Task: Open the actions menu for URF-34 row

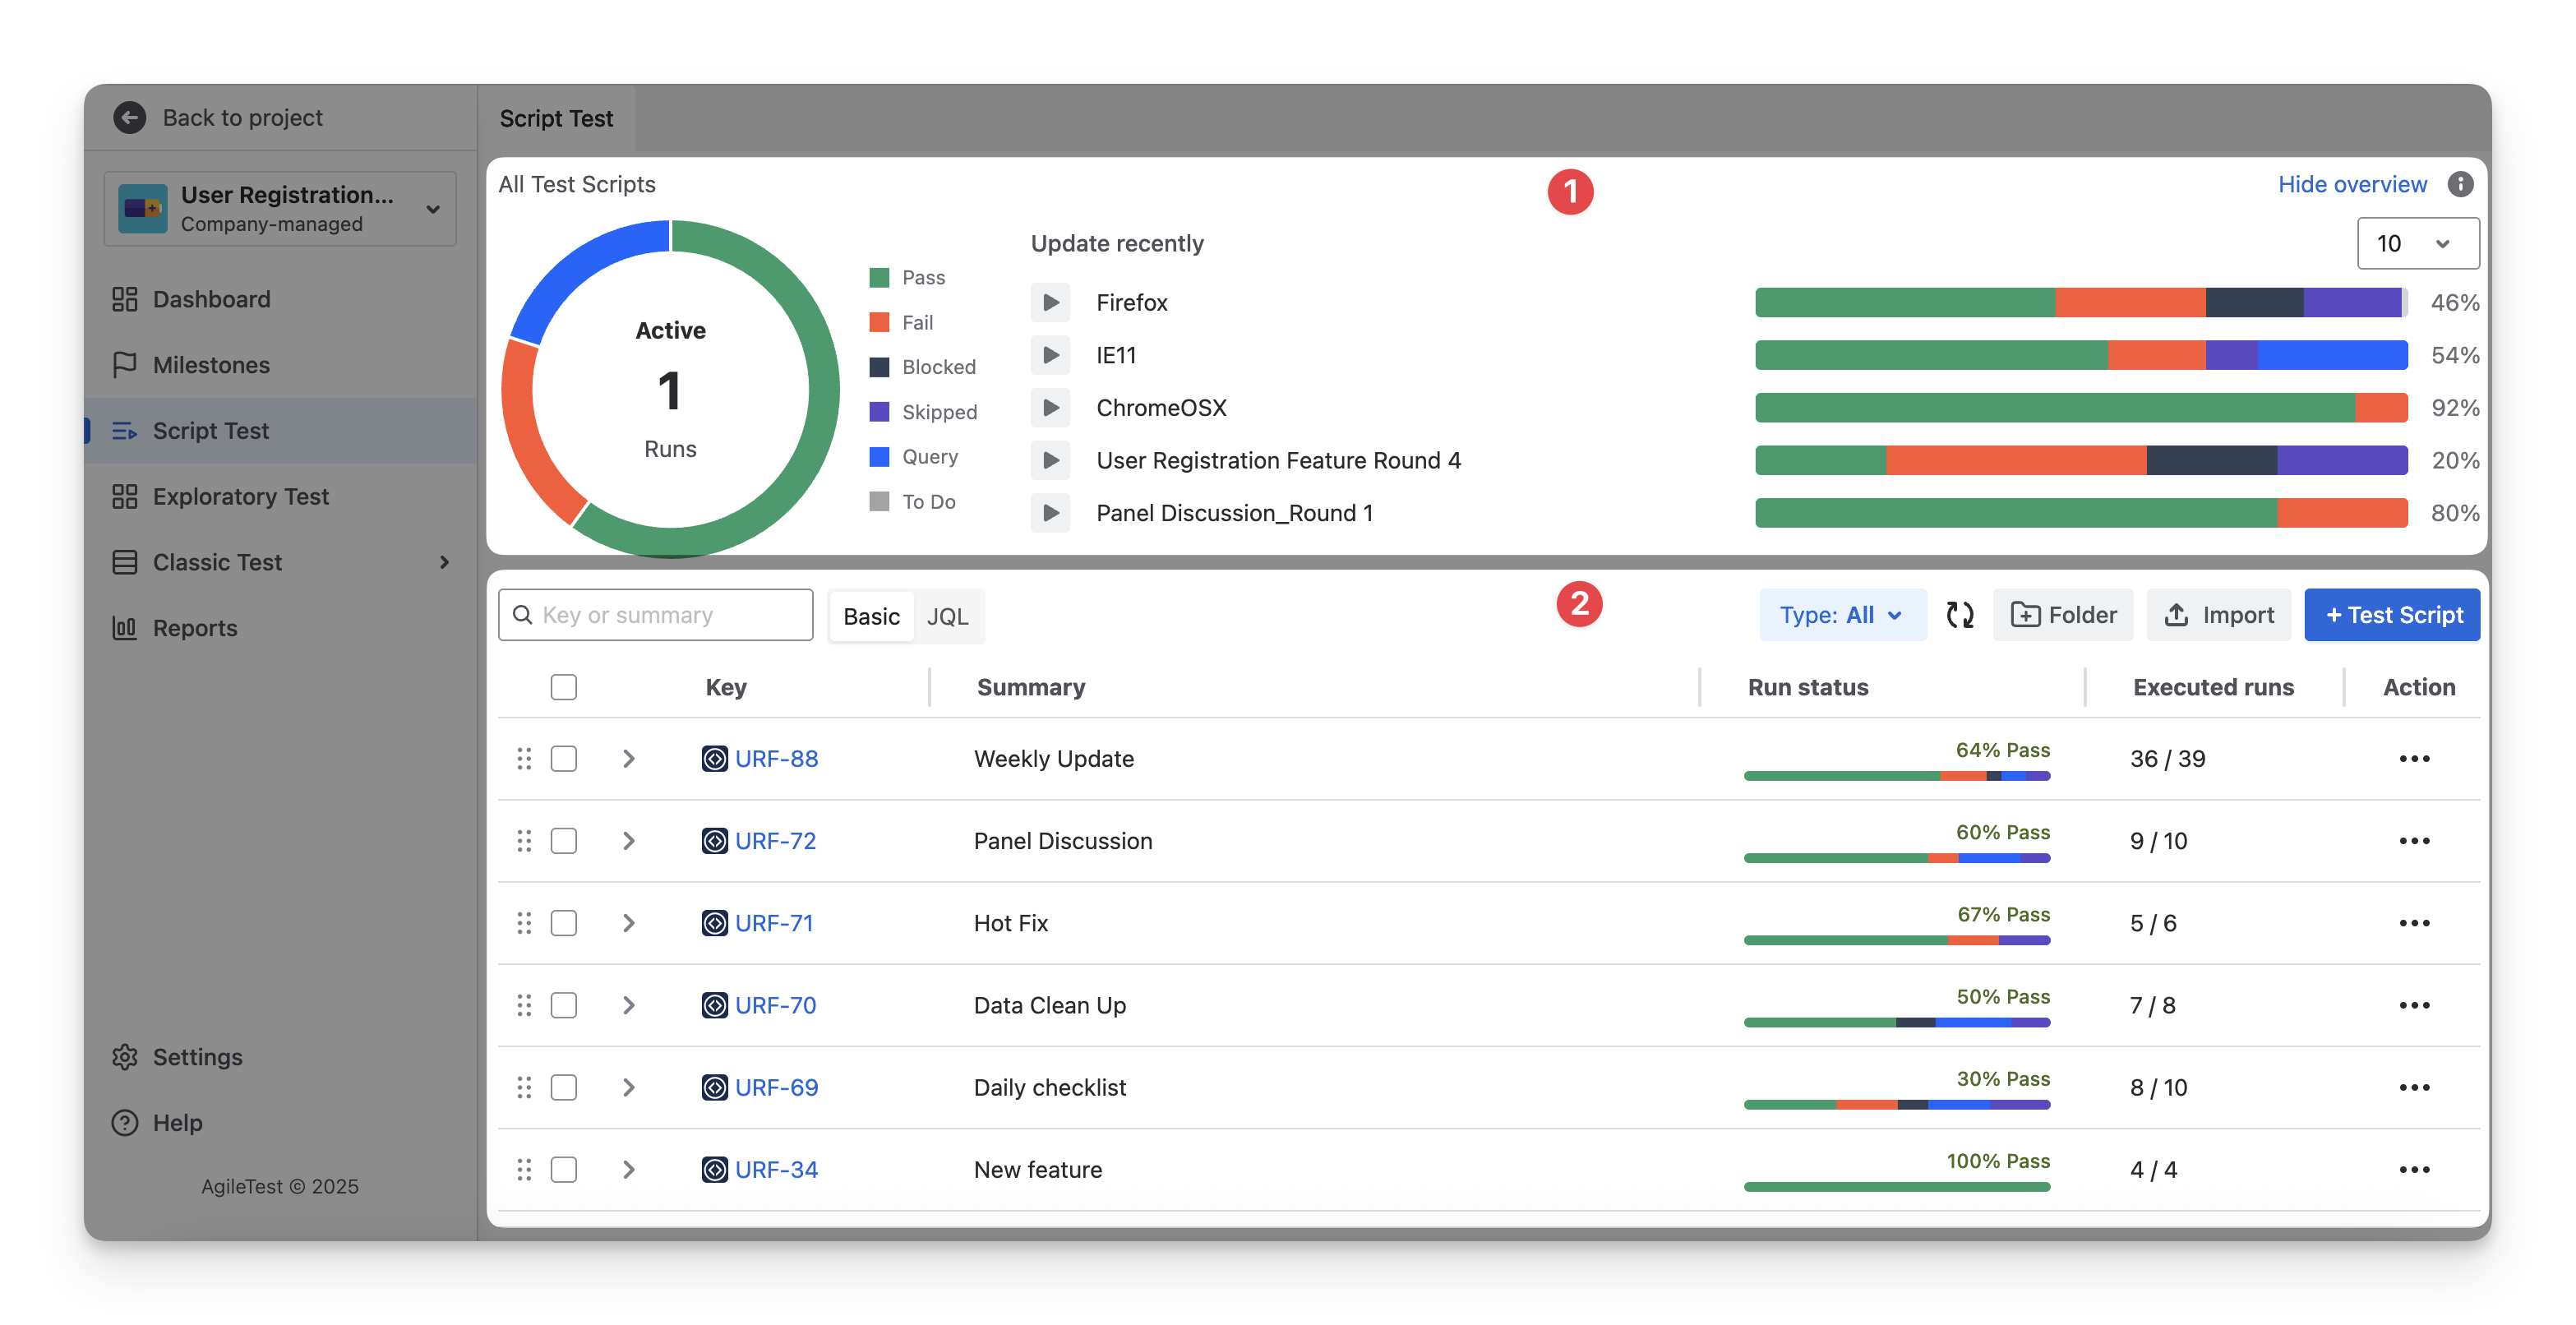Action: [x=2413, y=1170]
